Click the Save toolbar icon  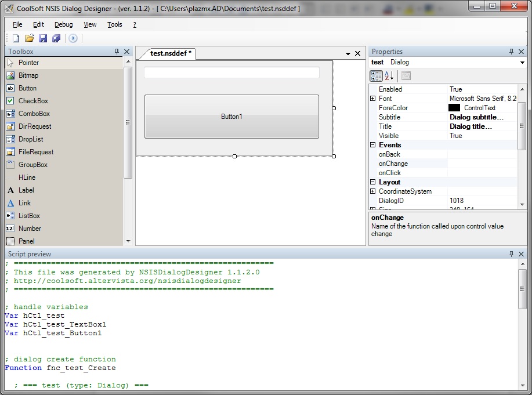point(43,38)
